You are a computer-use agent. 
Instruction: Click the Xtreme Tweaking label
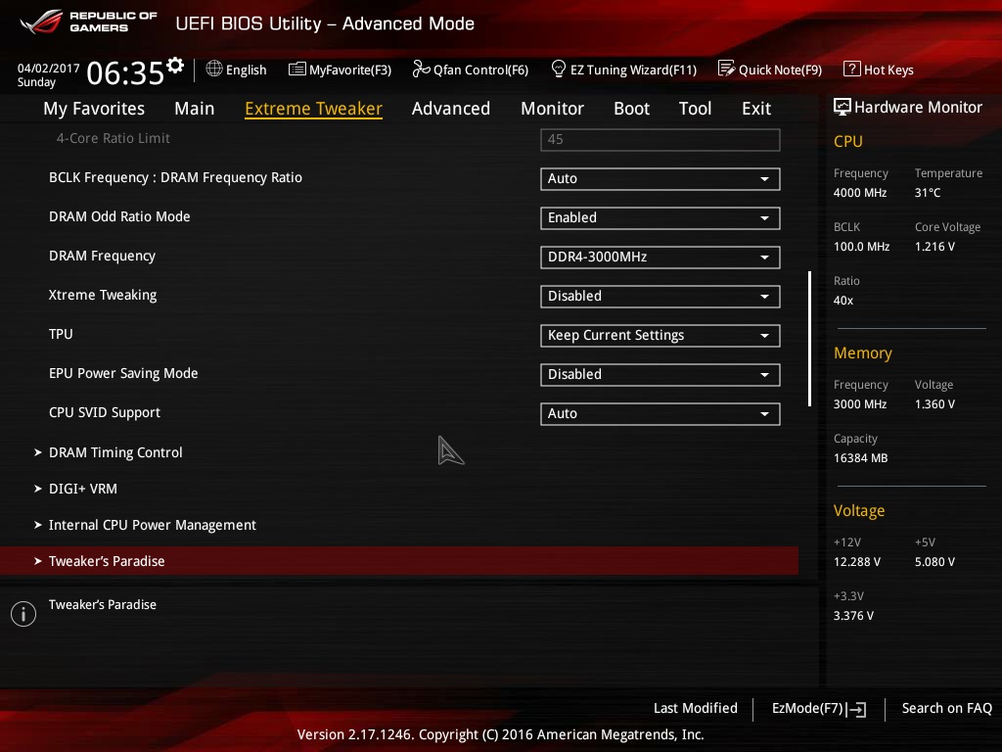103,296
